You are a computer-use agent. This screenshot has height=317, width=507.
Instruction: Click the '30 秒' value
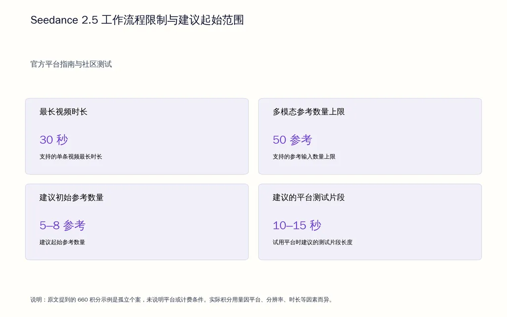[x=53, y=140]
